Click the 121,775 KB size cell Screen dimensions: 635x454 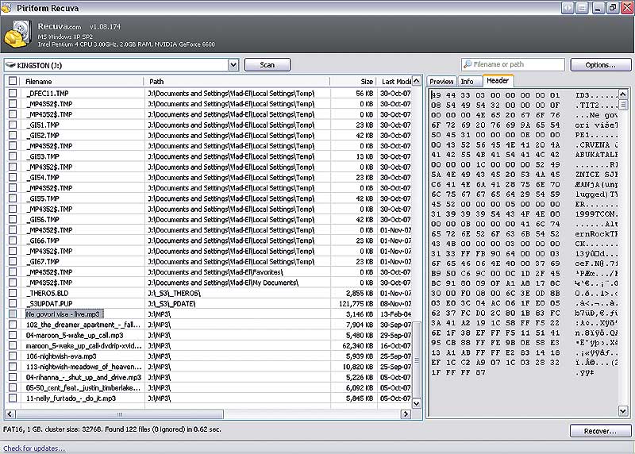(356, 304)
